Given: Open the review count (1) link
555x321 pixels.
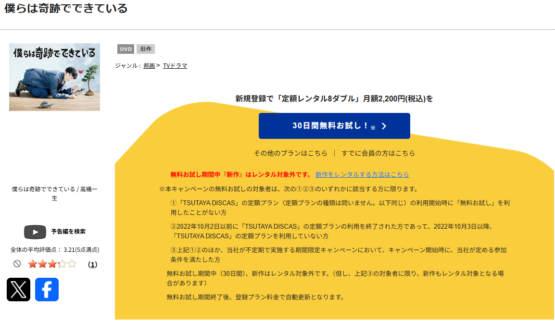Looking at the screenshot, I should point(92,264).
